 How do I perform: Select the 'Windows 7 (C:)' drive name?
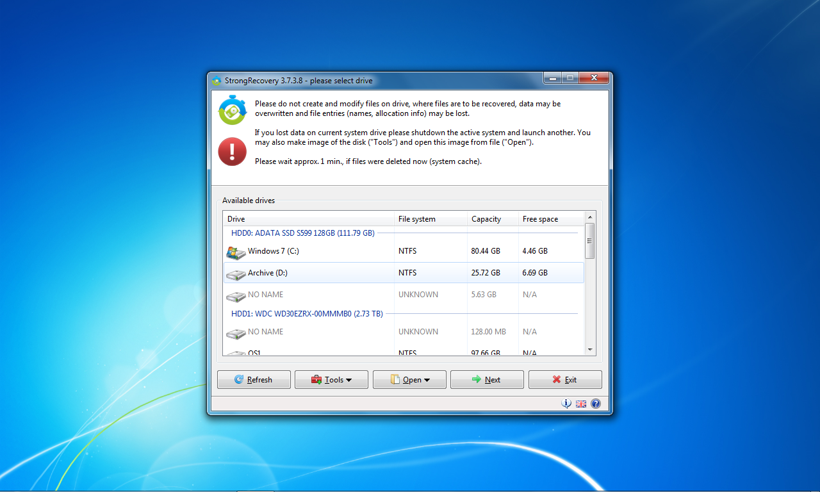tap(274, 251)
